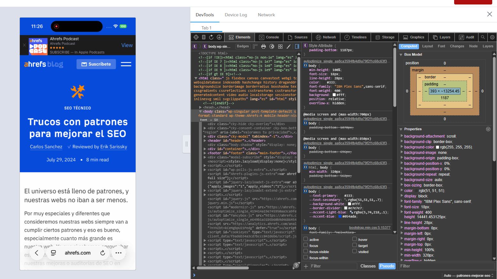The width and height of the screenshot is (497, 279).
Task: Go back in the mobile browser bar
Action: [36, 253]
